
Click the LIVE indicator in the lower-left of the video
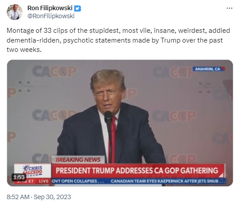pos(44,181)
